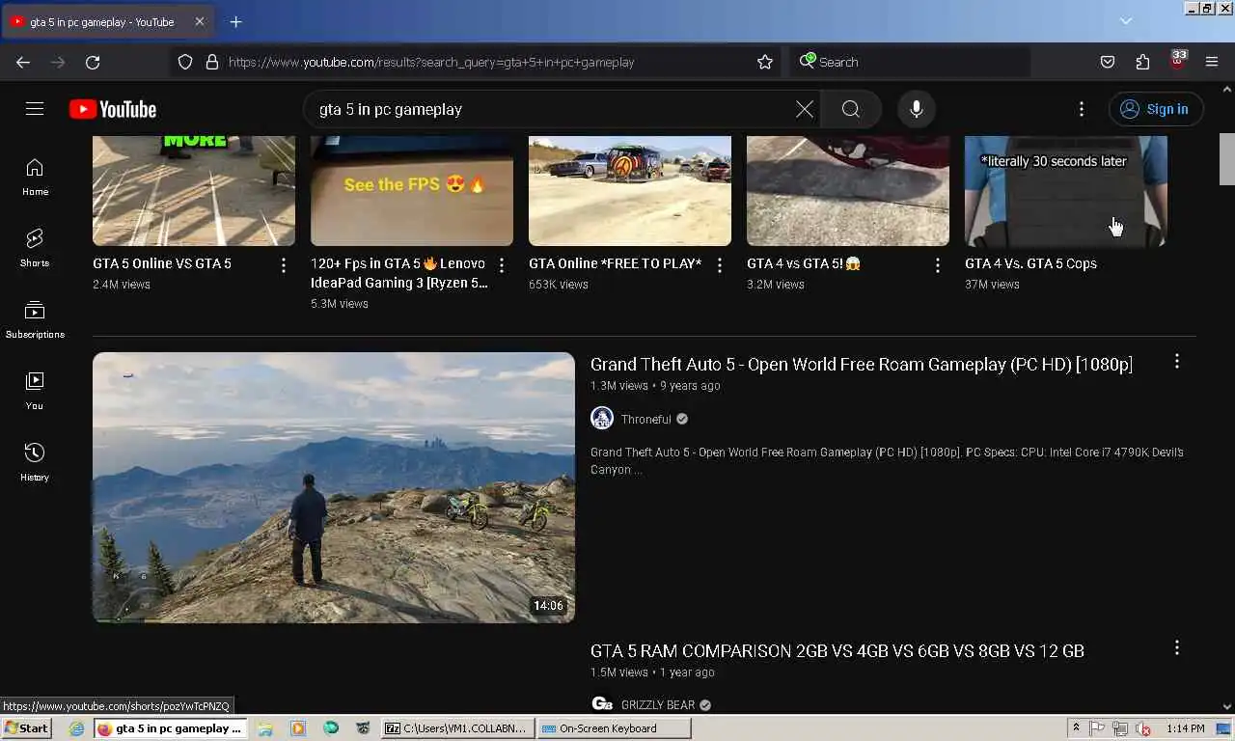The image size is (1235, 741).
Task: Open the Windows Start menu
Action: tap(27, 728)
